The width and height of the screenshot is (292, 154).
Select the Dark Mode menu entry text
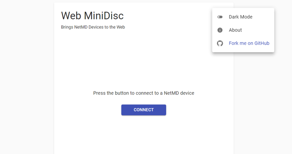pos(240,17)
